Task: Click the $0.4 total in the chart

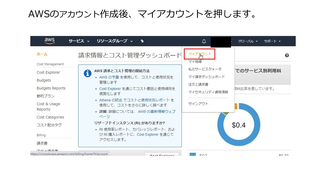Action: (x=239, y=125)
